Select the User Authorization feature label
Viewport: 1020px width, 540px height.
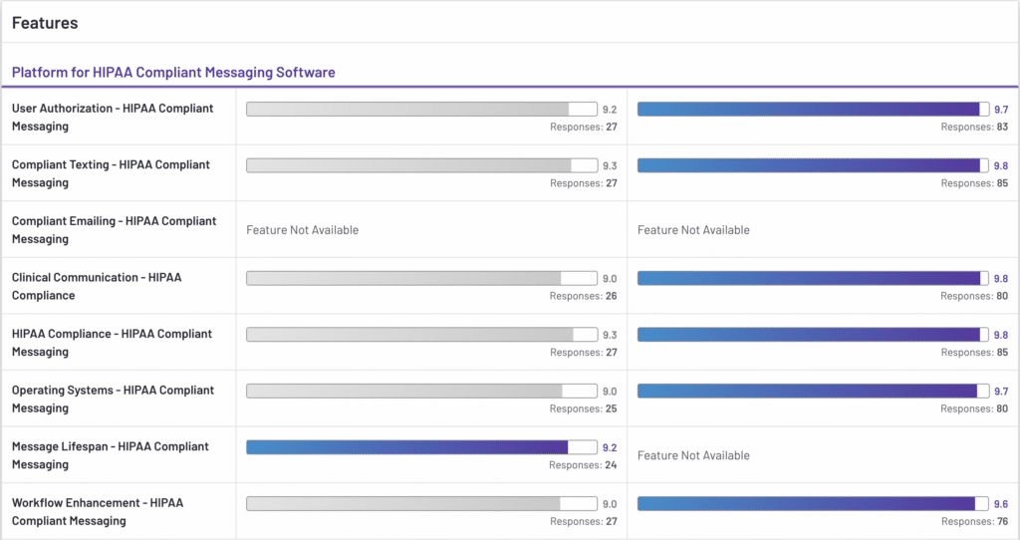pos(112,118)
